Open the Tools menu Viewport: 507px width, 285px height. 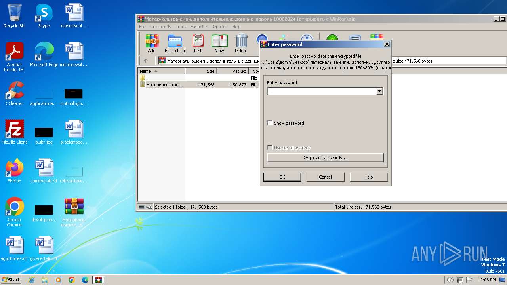pyautogui.click(x=181, y=27)
